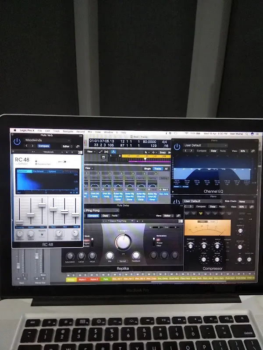The image size is (263, 350).
Task: Open the Editor view dropdown in Flute Verb
Action: [68, 147]
